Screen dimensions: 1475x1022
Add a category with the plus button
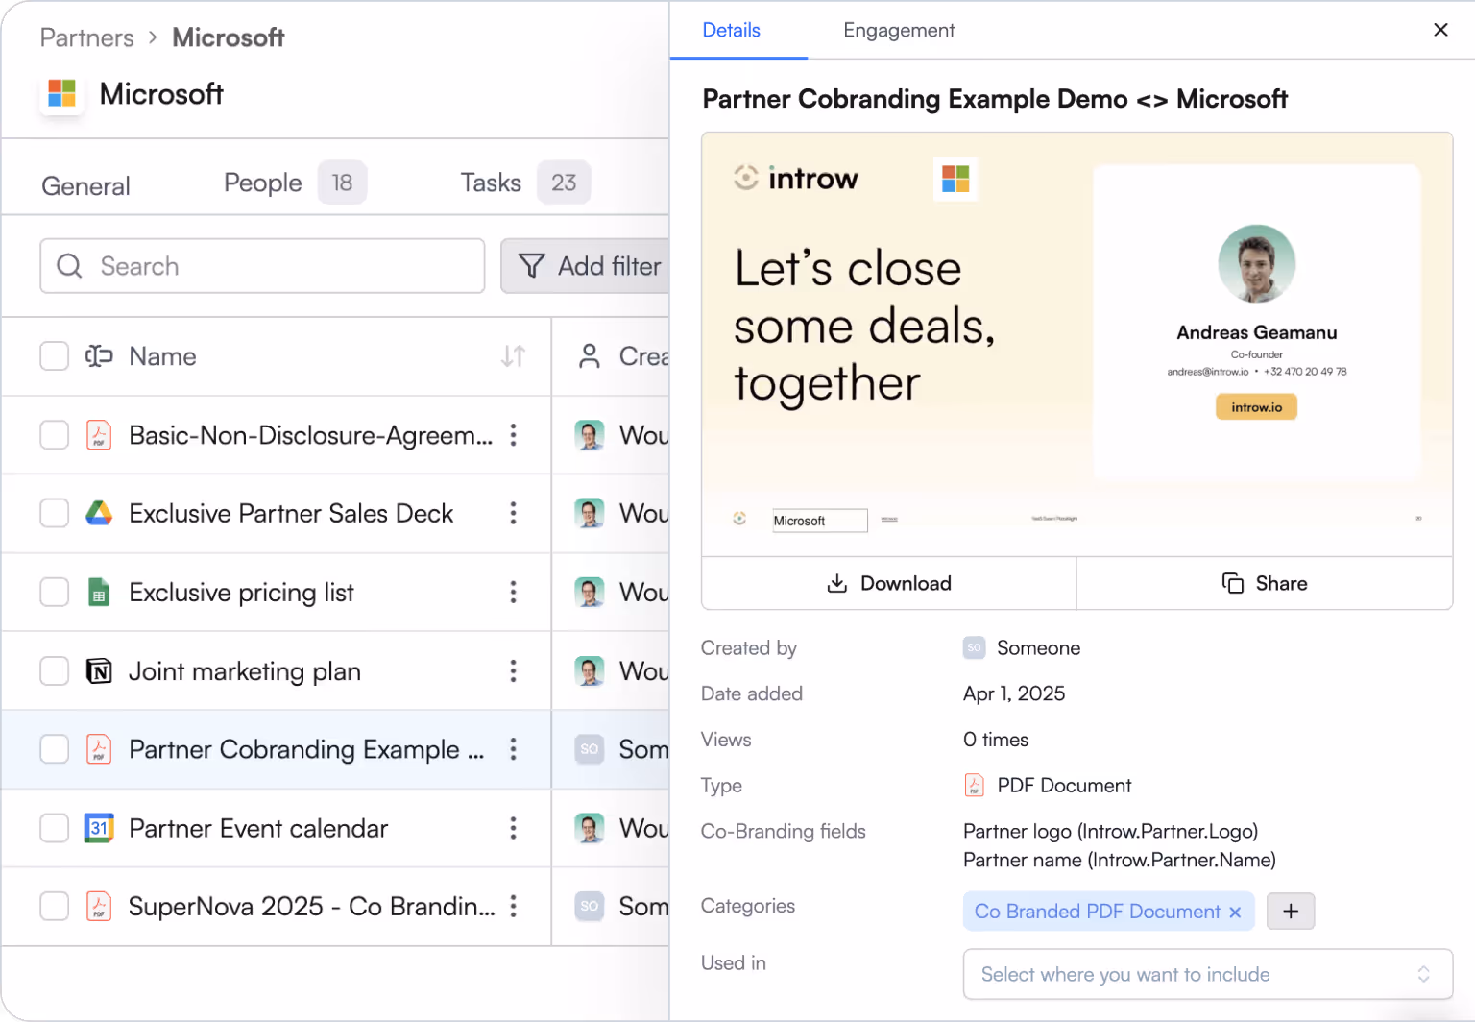pyautogui.click(x=1291, y=912)
